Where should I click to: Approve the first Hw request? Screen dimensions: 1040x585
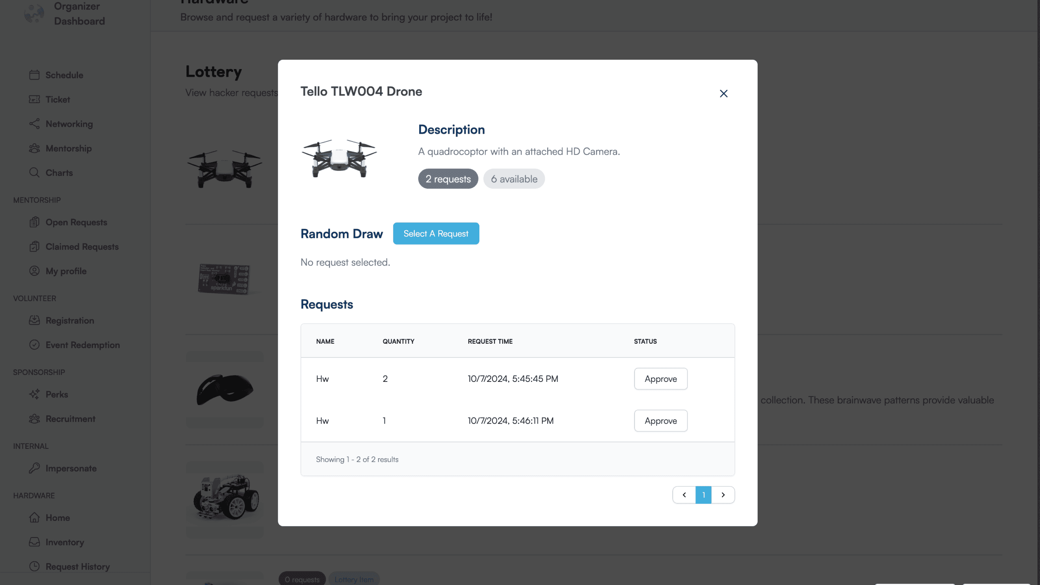(660, 379)
